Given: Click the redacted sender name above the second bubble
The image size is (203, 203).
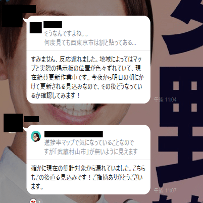Looking at the screenshot, I should [x=31, y=119].
